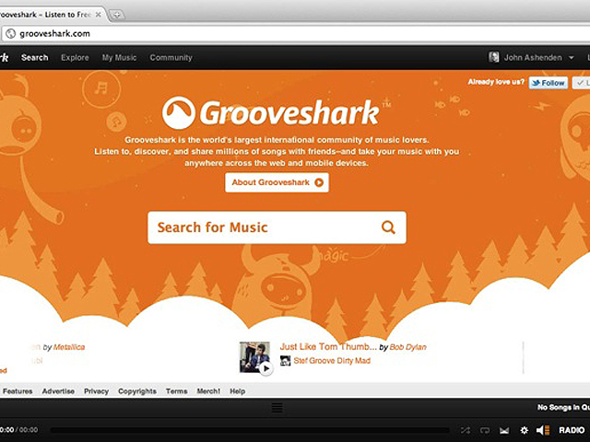
Task: Click John Ashenden's avatar picture
Action: [494, 57]
